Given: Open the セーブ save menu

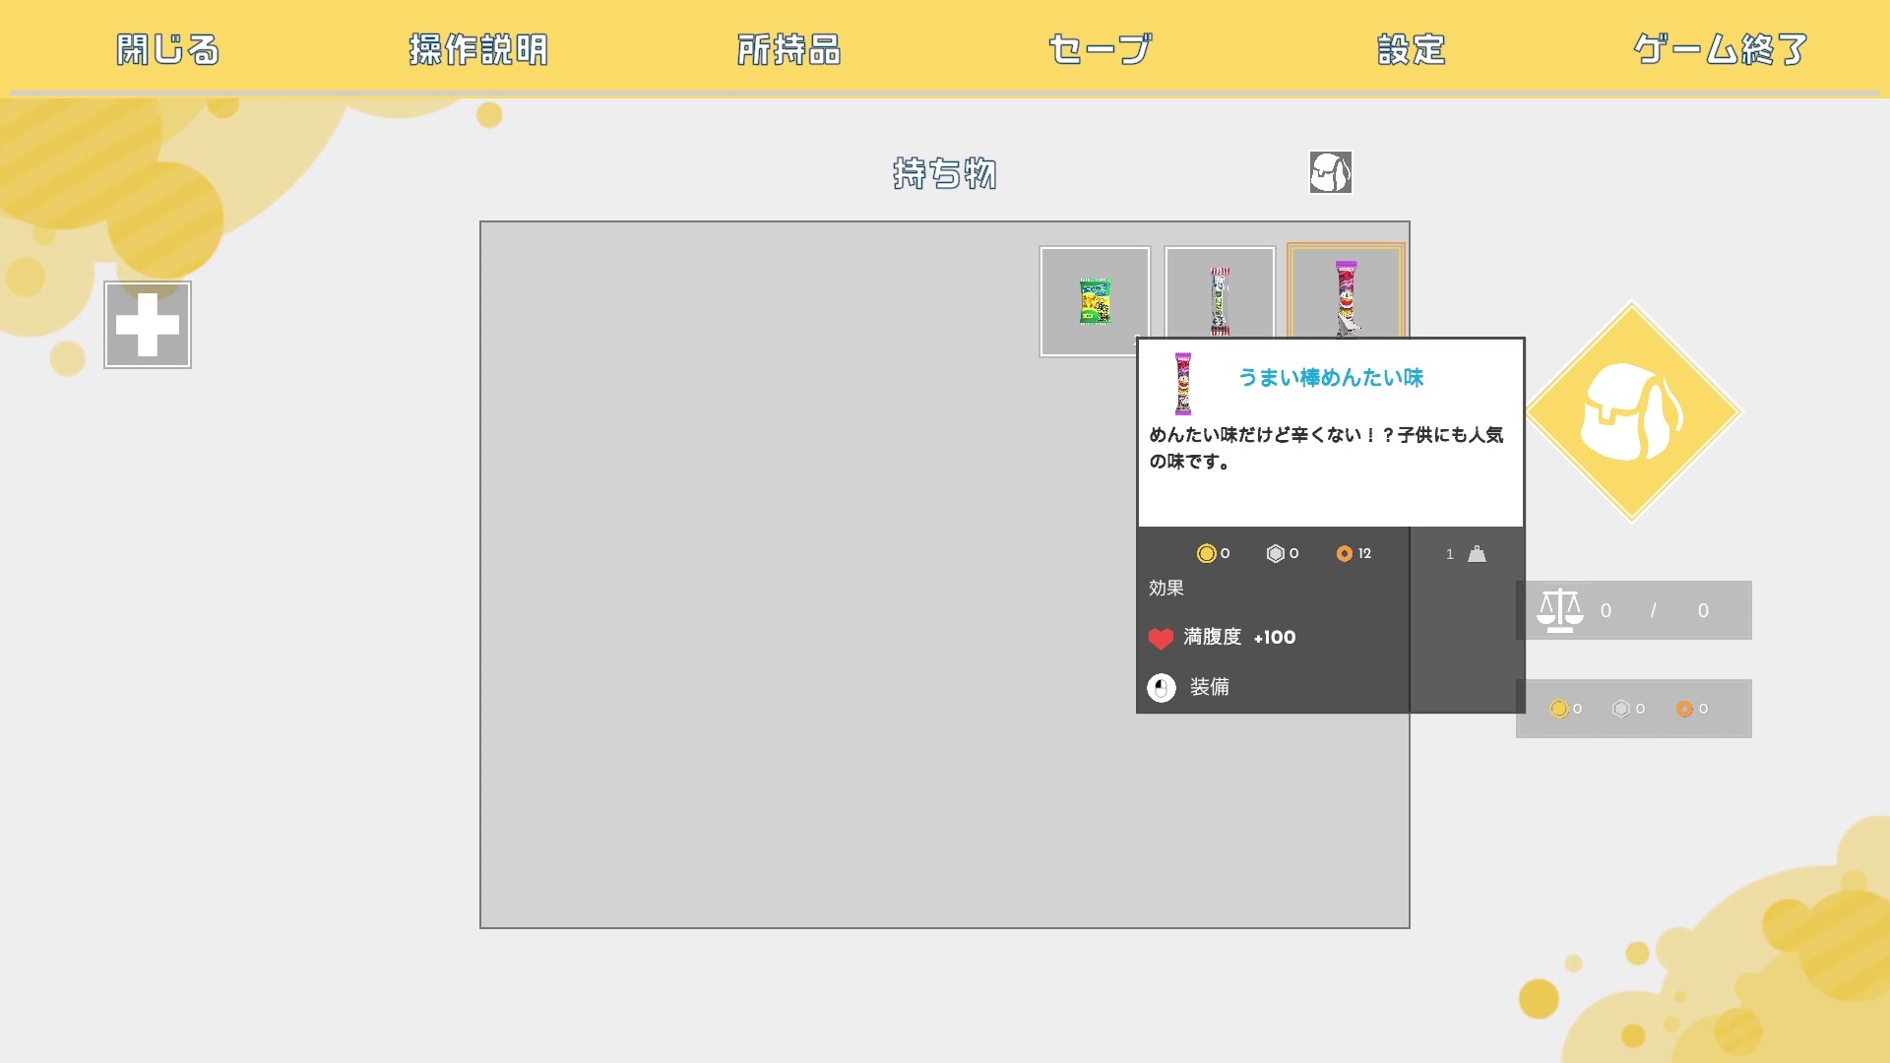Looking at the screenshot, I should pyautogui.click(x=1100, y=49).
